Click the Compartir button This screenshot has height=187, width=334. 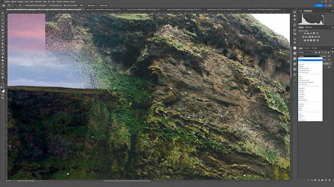coord(319,5)
